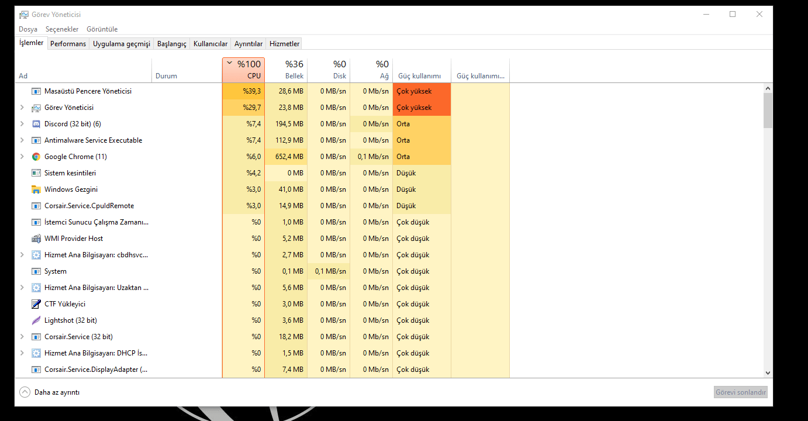Select the Corsair.Service.DisplayAdapter process icon
Screen dimensions: 808x421
(x=36, y=370)
